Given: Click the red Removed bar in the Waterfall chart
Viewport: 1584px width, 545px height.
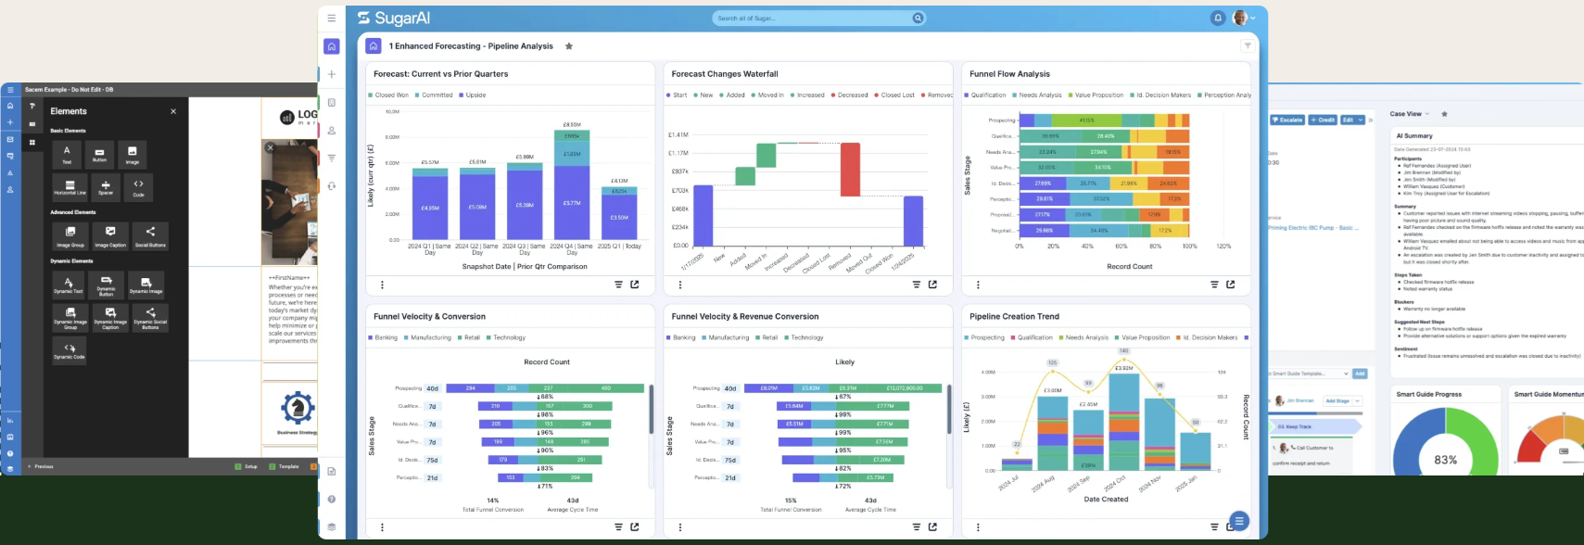Looking at the screenshot, I should coord(850,170).
